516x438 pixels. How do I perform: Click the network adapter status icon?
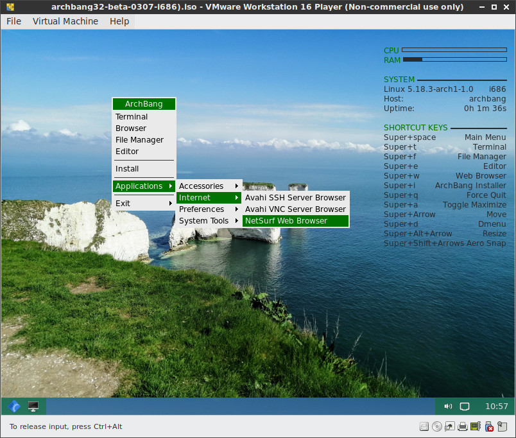tap(449, 427)
